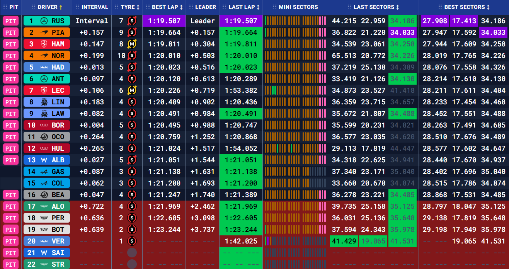Click the ALO driver name badge
This screenshot has height=269, width=509.
point(47,206)
